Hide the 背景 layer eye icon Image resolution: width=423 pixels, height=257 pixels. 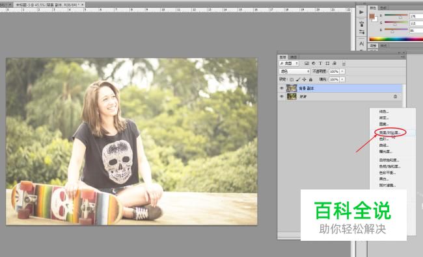[282, 96]
